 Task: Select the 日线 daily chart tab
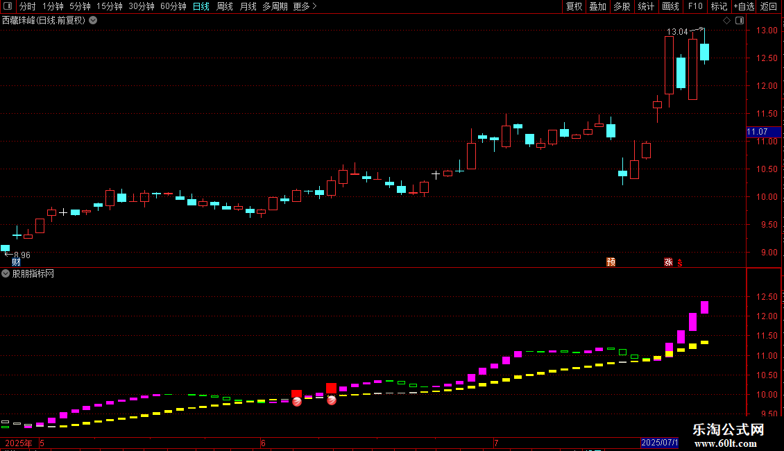coord(201,6)
